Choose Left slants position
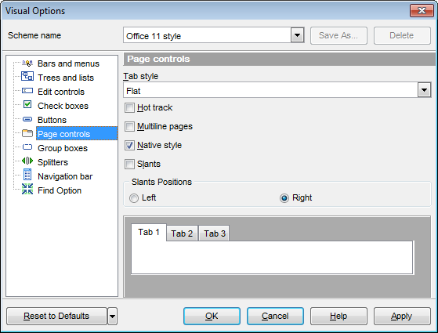Viewport: 438px width, 333px height. point(134,198)
